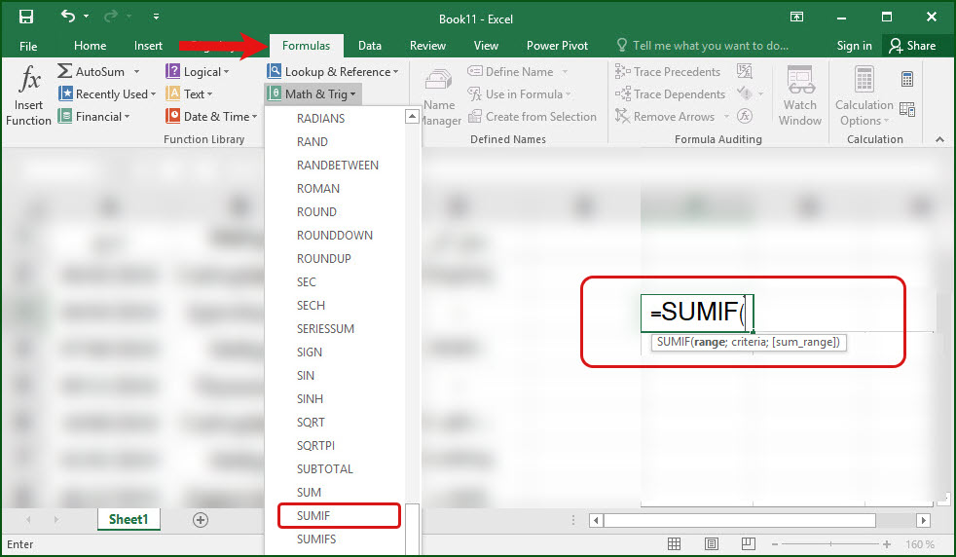Click the Show Formulas icon
This screenshot has width=956, height=557.
click(745, 71)
